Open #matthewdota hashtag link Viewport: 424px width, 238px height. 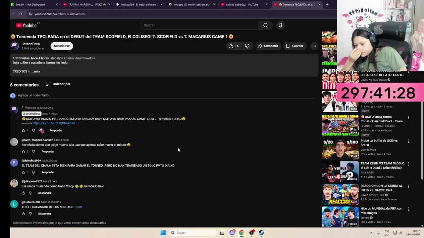click(x=85, y=58)
